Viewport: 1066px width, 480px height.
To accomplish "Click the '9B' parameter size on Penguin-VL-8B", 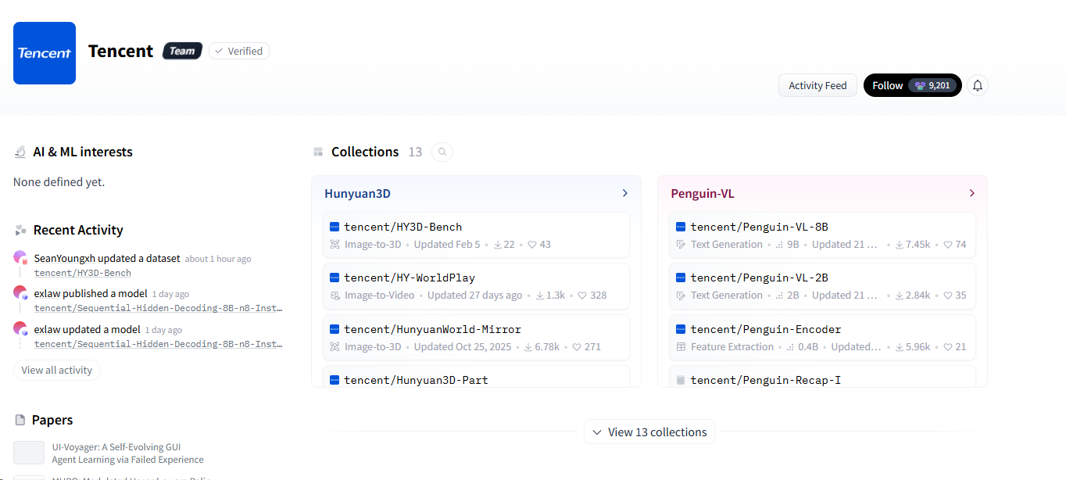I will [792, 245].
